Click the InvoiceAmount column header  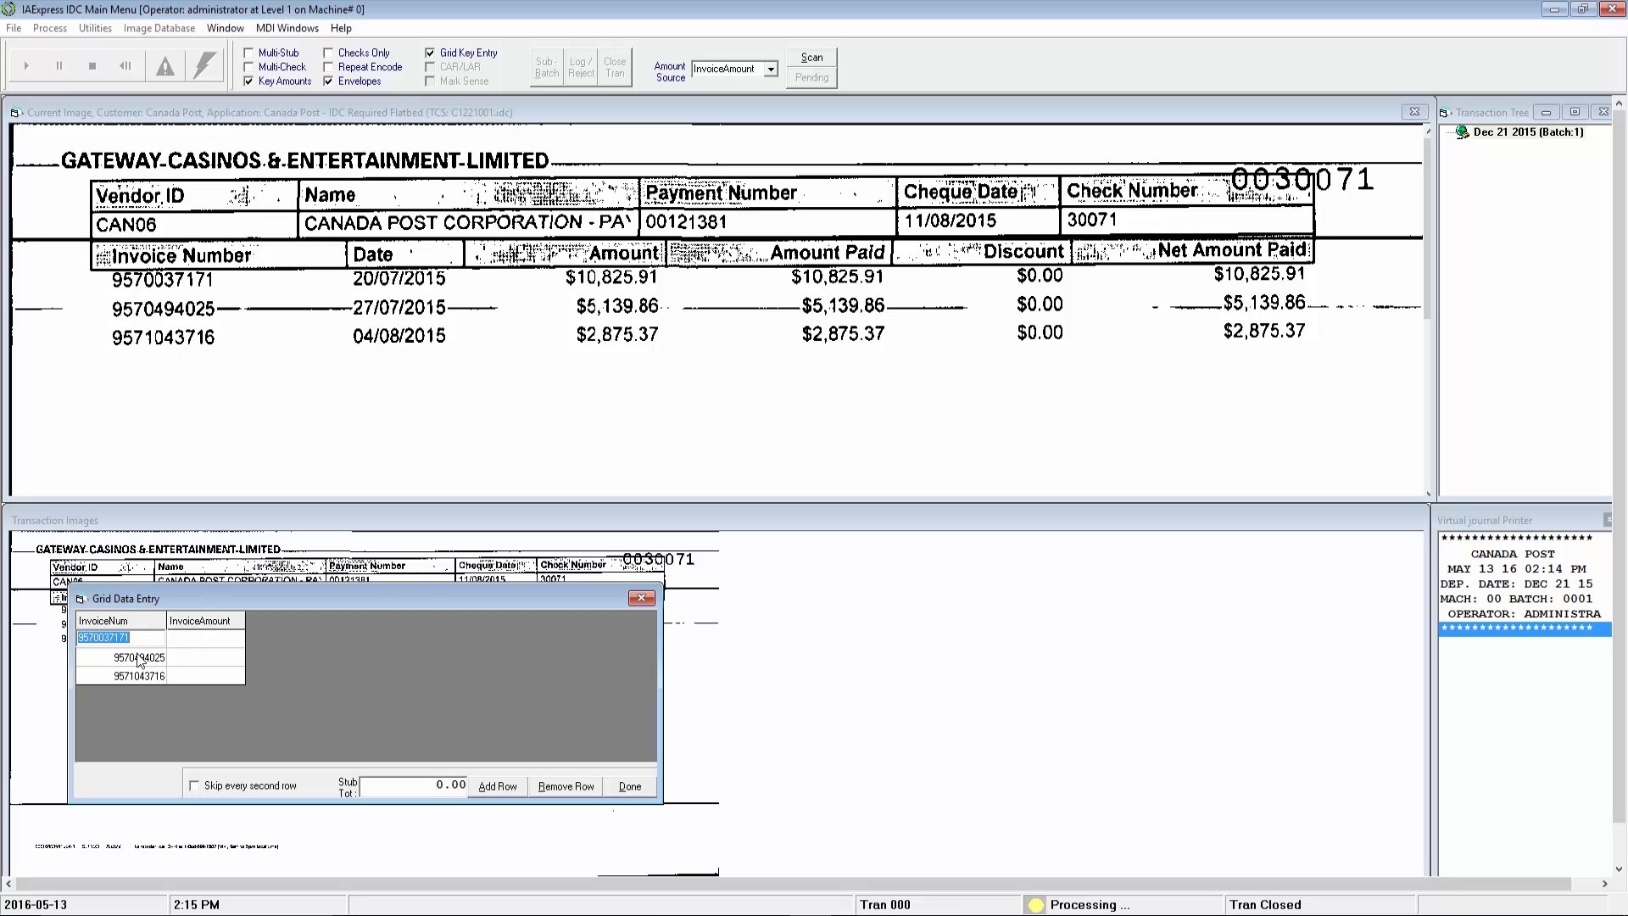tap(206, 621)
